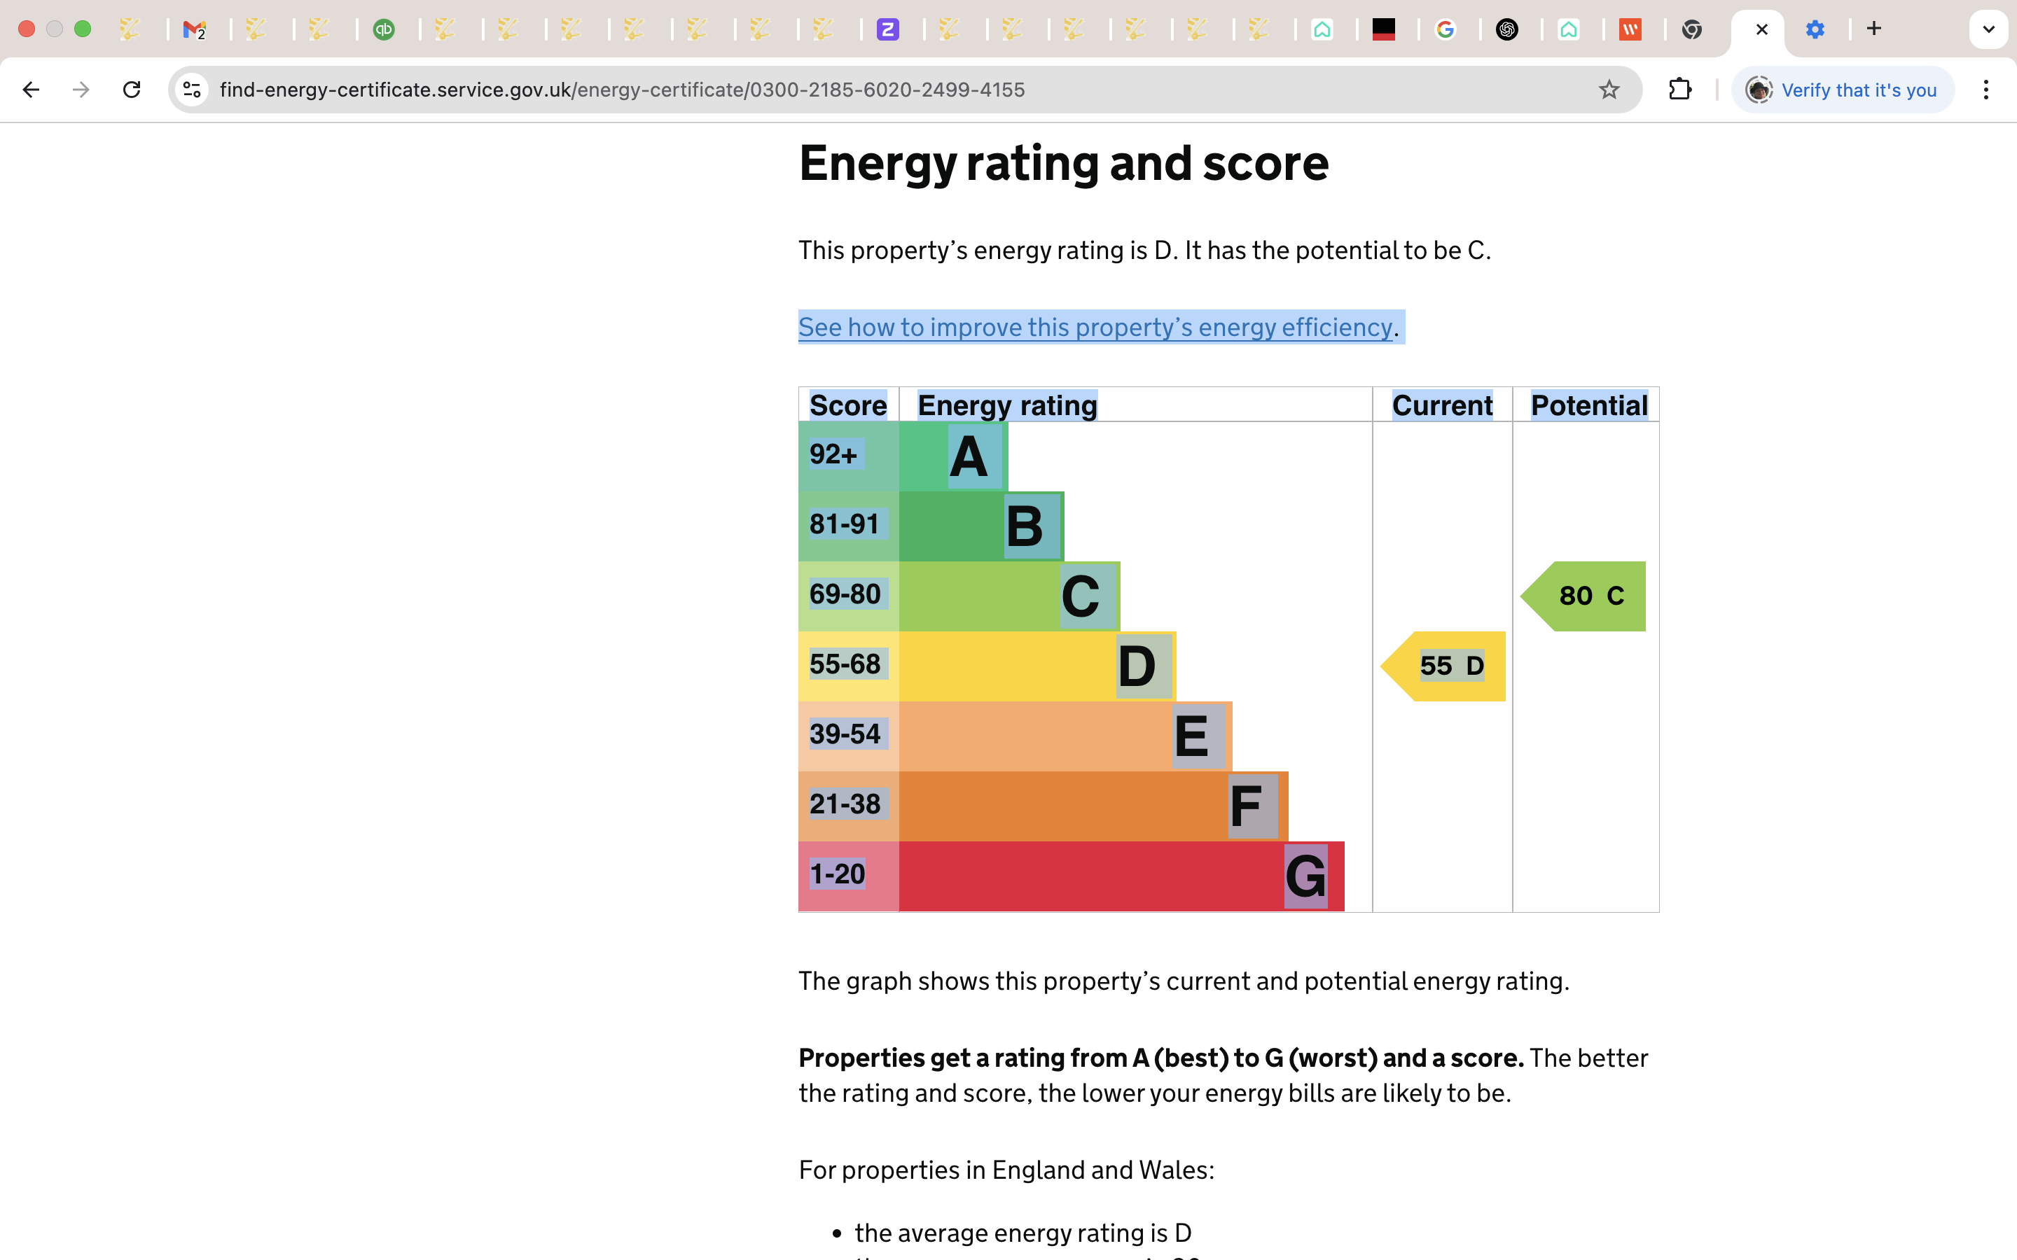Open a new tab with the plus button

pyautogui.click(x=1873, y=29)
